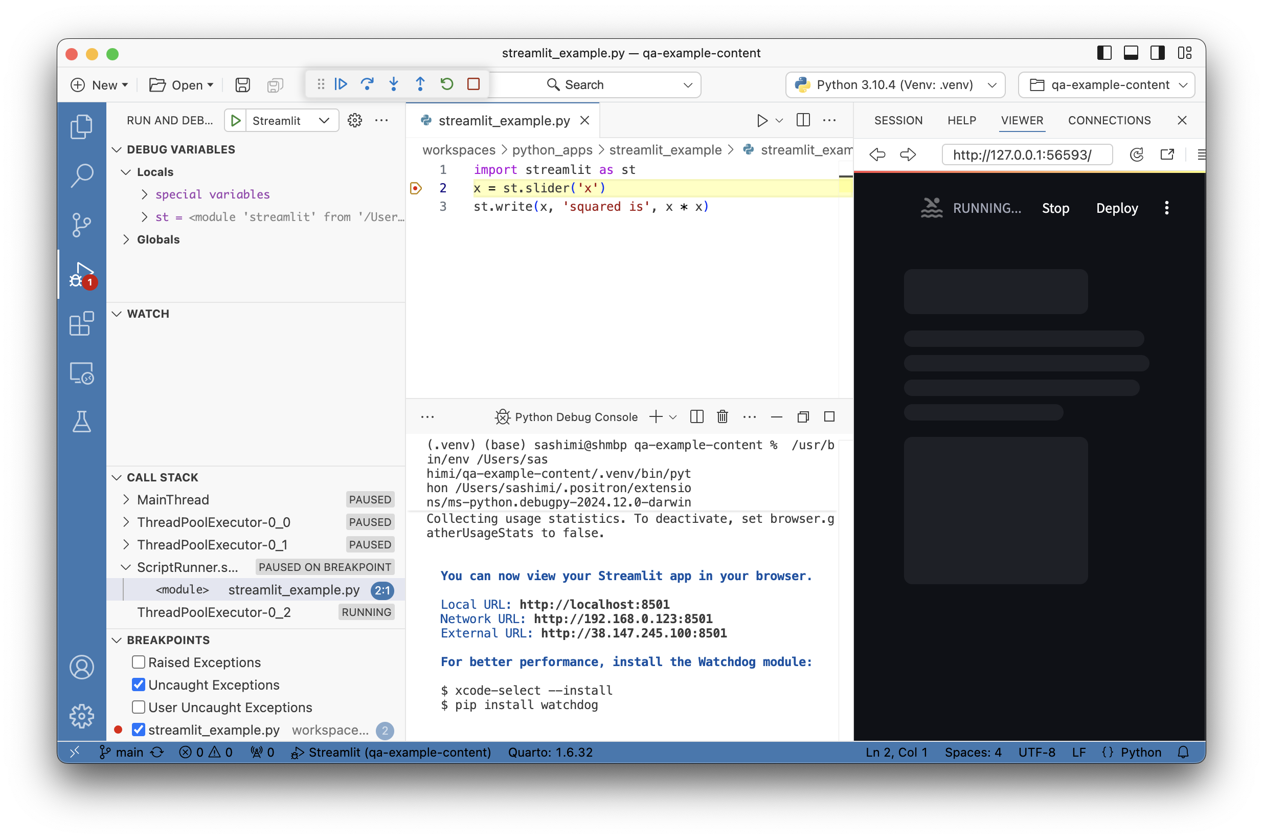Stop debugging with the red square icon
This screenshot has width=1263, height=839.
coord(473,84)
